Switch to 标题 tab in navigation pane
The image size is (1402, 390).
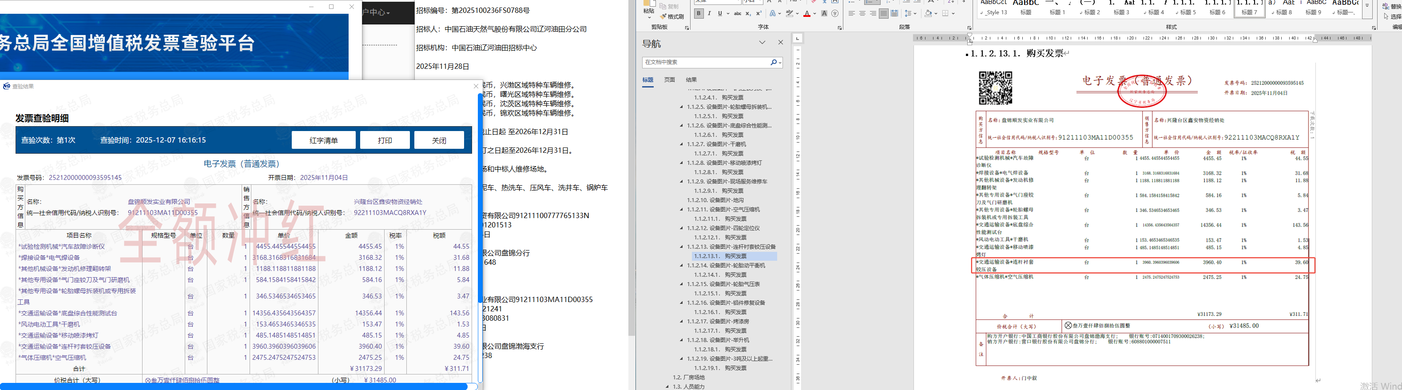point(647,80)
